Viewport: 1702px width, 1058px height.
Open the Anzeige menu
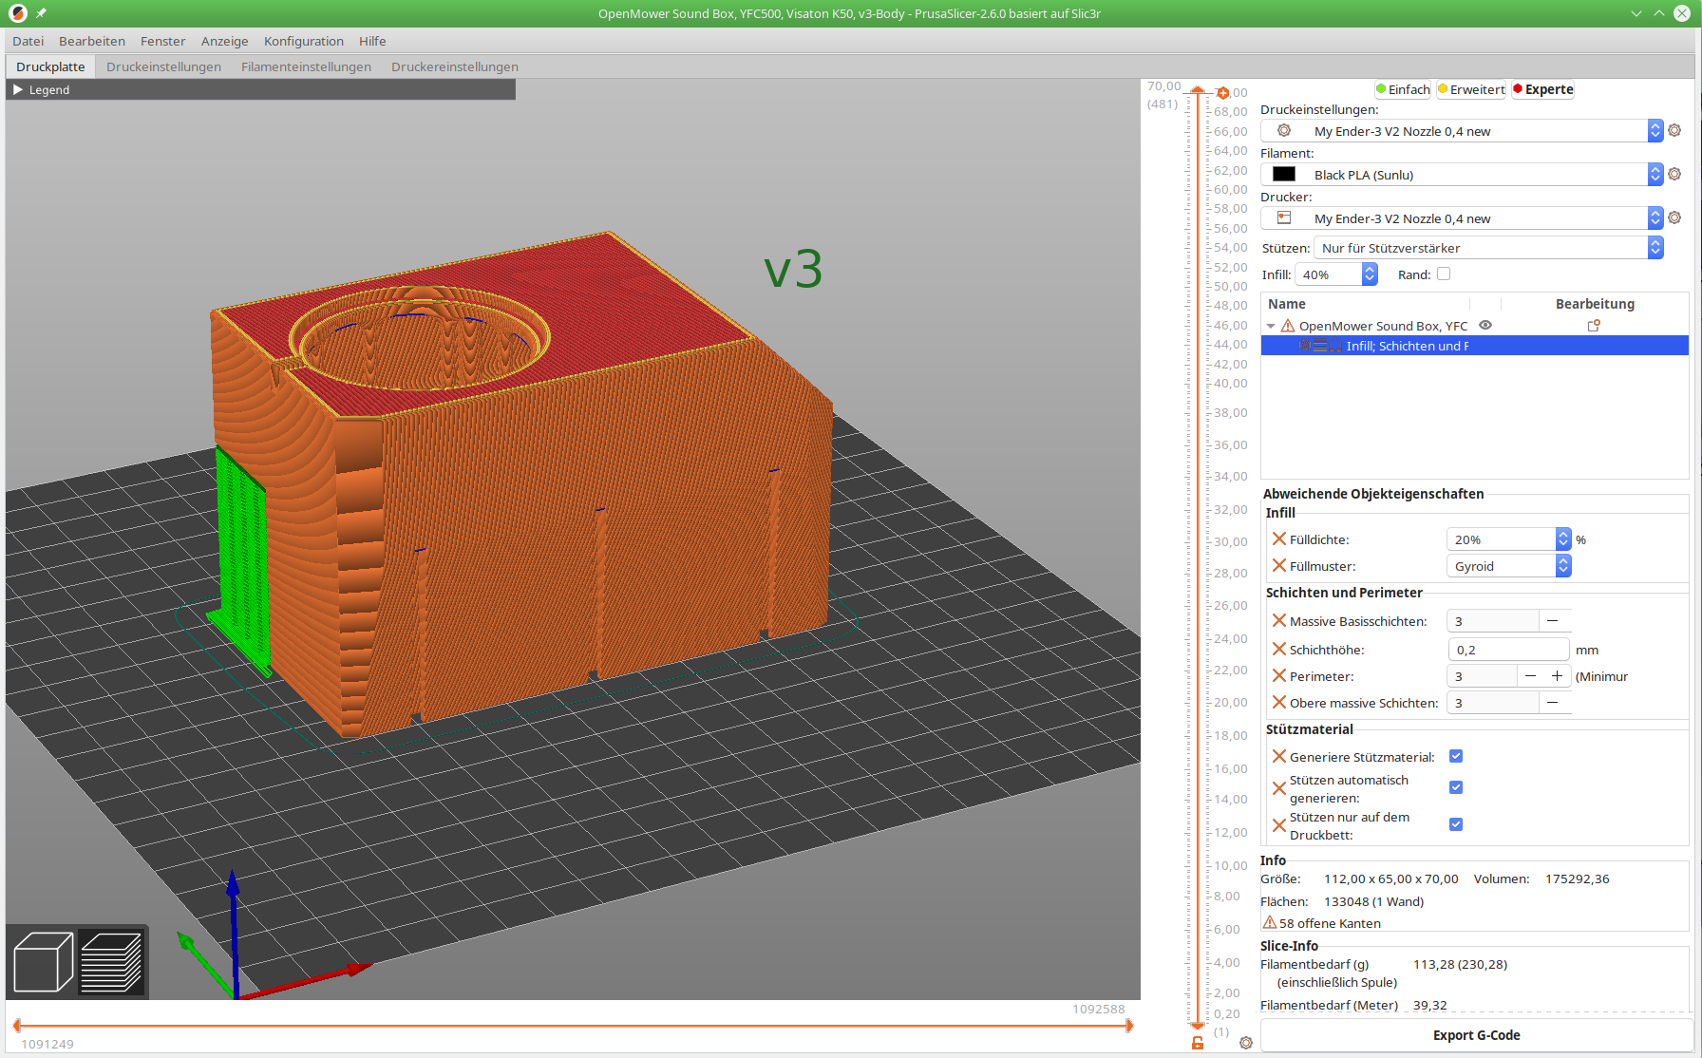click(x=224, y=41)
